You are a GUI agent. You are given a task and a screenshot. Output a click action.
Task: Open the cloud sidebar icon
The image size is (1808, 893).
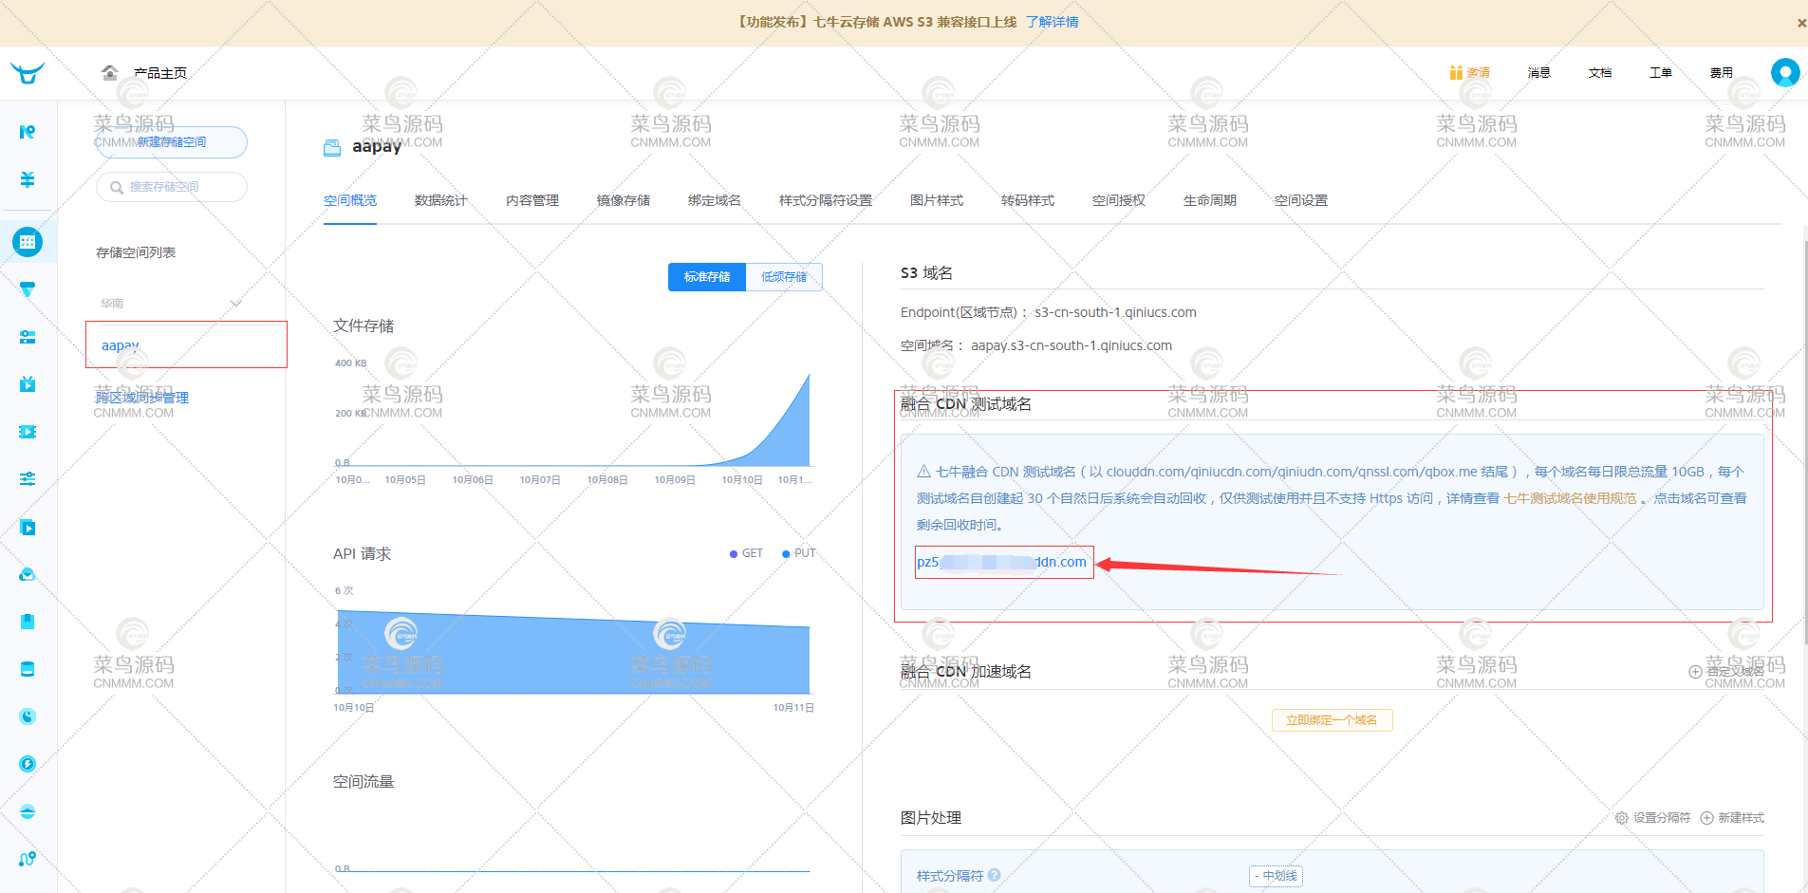(28, 574)
